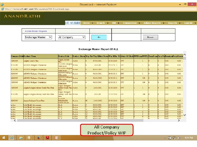The width and height of the screenshot is (197, 147).
Task: Click the horizontal scrollbar left arrow
Action: click(x=15, y=120)
